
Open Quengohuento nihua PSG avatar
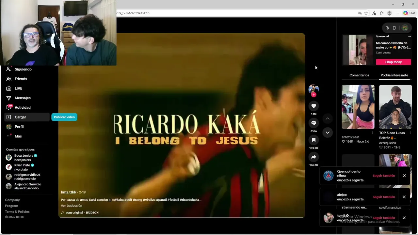tap(328, 176)
